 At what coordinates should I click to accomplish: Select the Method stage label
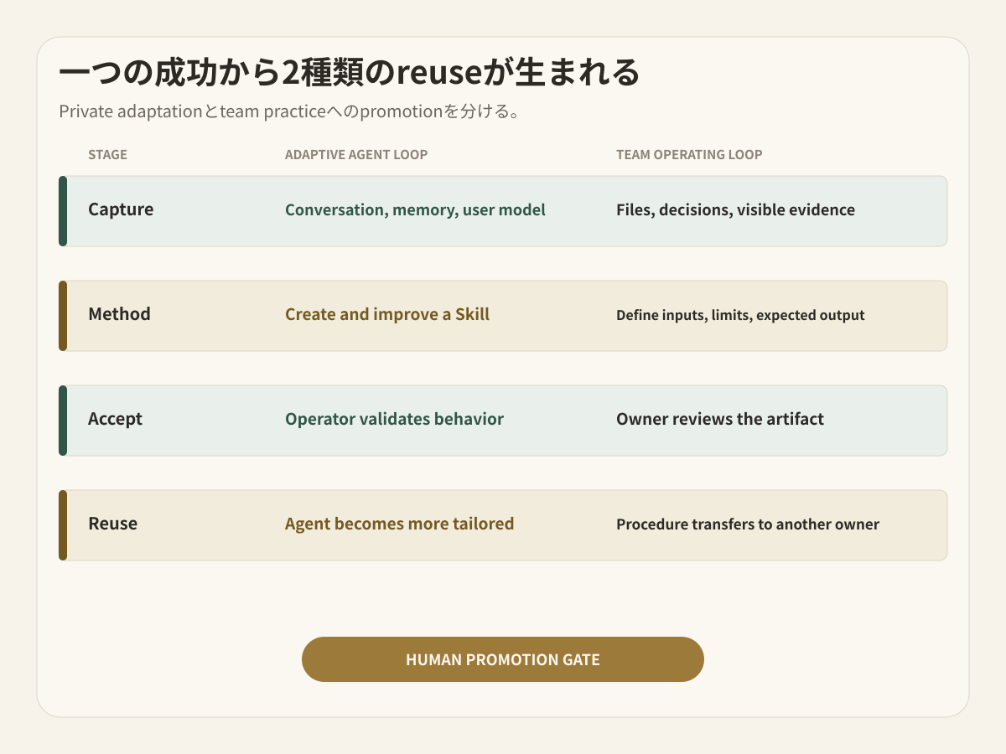pyautogui.click(x=119, y=314)
